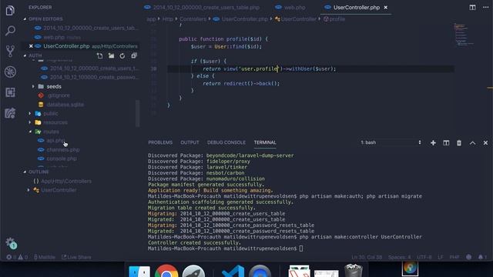Image resolution: width=493 pixels, height=277 pixels.
Task: Click Visual Studio Code icon in Dock
Action: pos(233,272)
